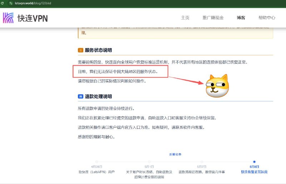Click the 服务状态说明 heading
Image resolution: width=286 pixels, height=184 pixels.
[x=98, y=50]
